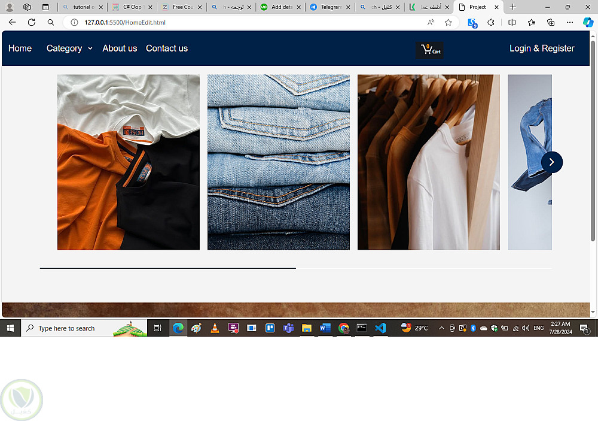Add this page to favorites star
Screen dimensions: 598x421
[x=448, y=23]
